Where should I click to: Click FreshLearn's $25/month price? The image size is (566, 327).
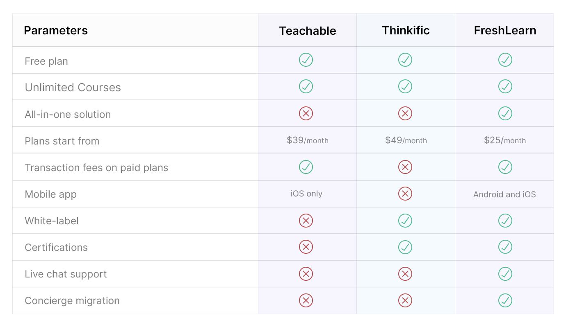pyautogui.click(x=505, y=140)
